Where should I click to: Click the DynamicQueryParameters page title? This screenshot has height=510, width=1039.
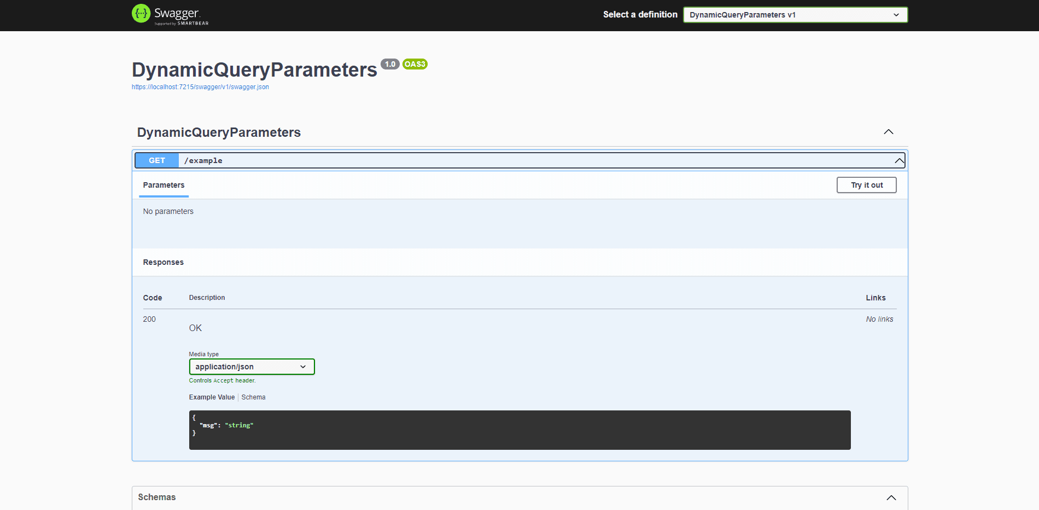(254, 69)
